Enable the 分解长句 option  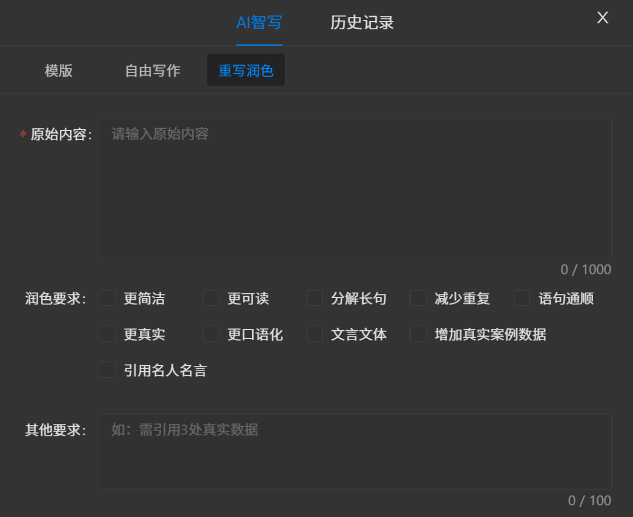coord(315,299)
